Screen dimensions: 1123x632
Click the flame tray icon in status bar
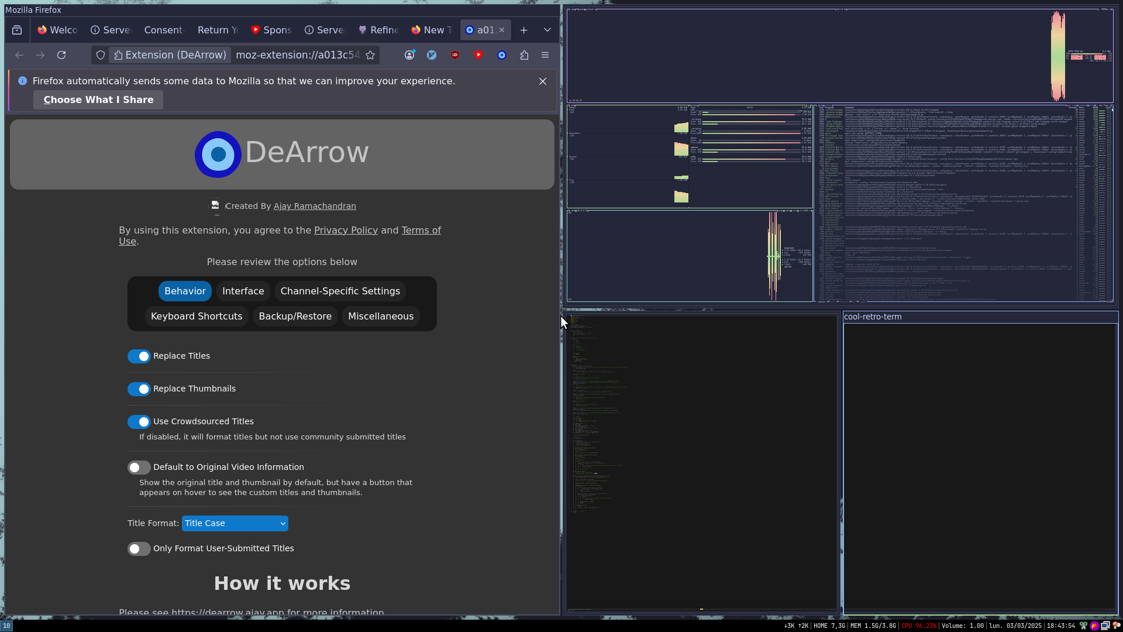(1094, 626)
